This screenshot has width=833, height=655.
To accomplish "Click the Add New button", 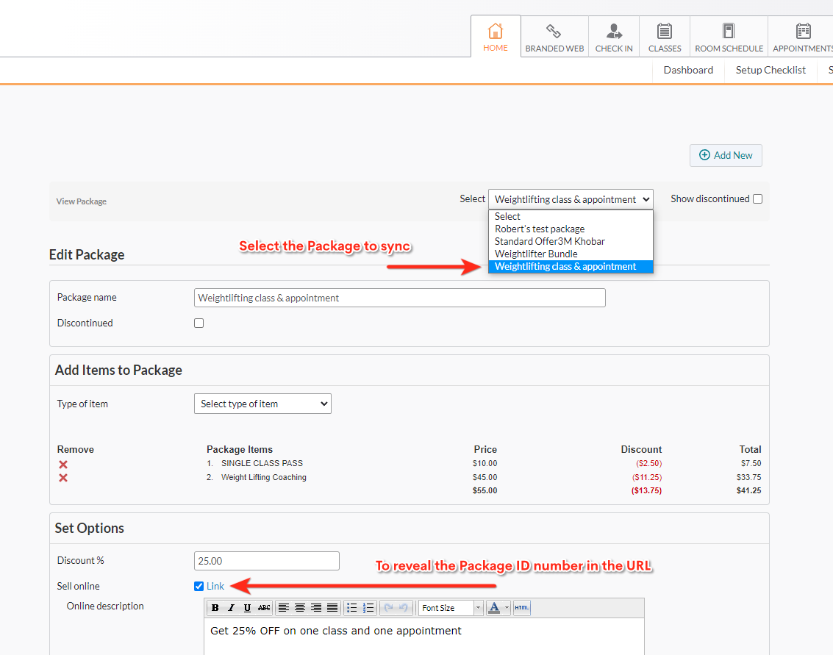I will point(726,155).
